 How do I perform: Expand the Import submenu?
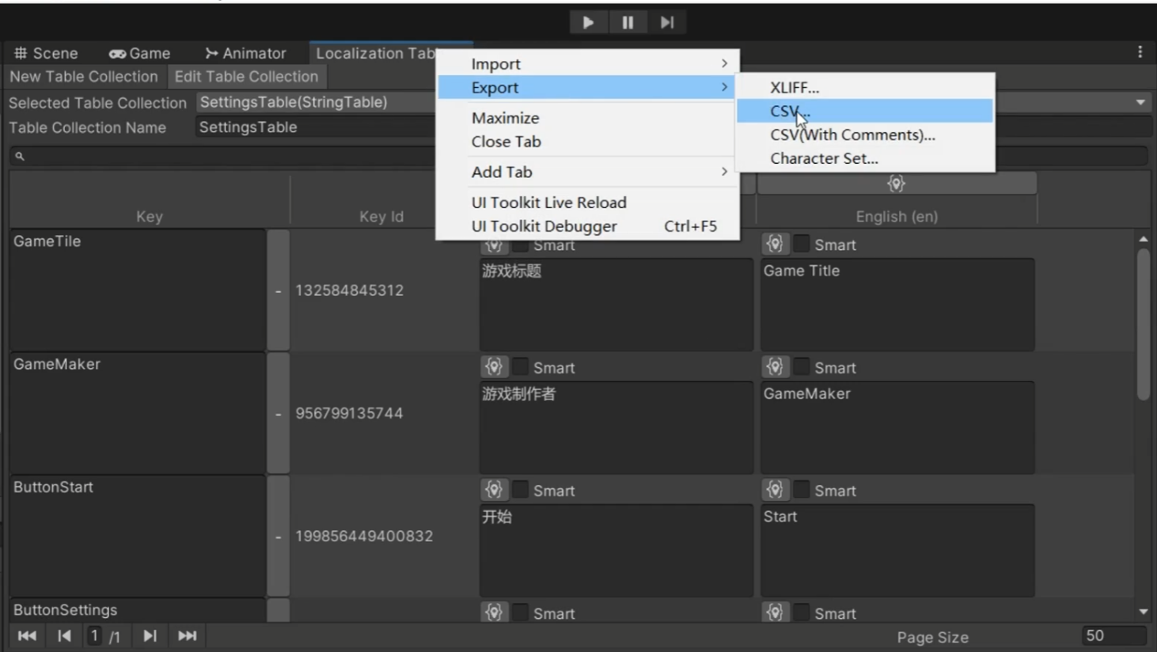tap(588, 63)
